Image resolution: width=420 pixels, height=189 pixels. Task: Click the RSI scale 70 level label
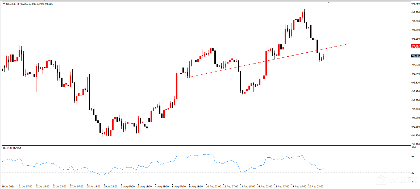pos(413,157)
